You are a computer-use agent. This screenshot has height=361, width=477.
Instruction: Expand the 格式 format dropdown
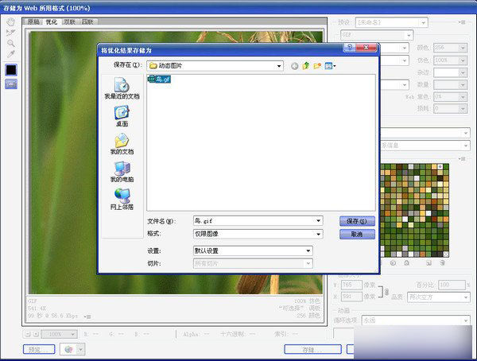[x=318, y=235]
